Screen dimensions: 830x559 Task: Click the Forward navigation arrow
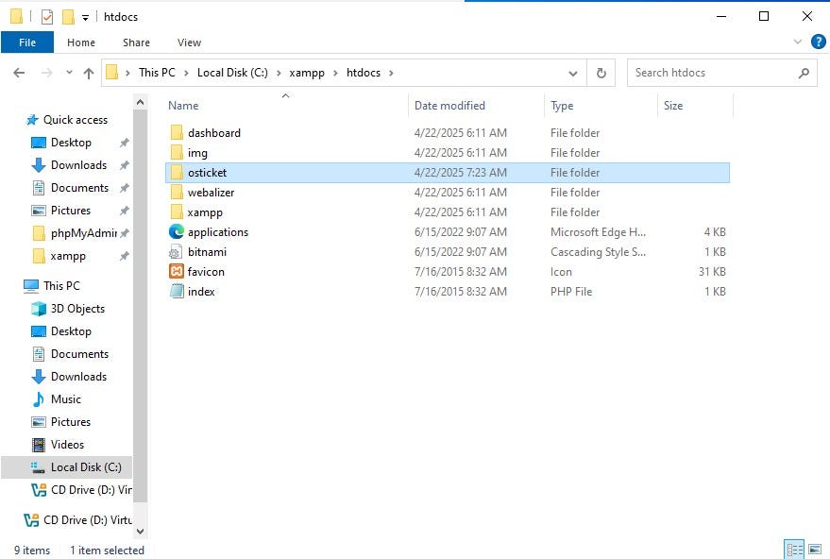(46, 73)
